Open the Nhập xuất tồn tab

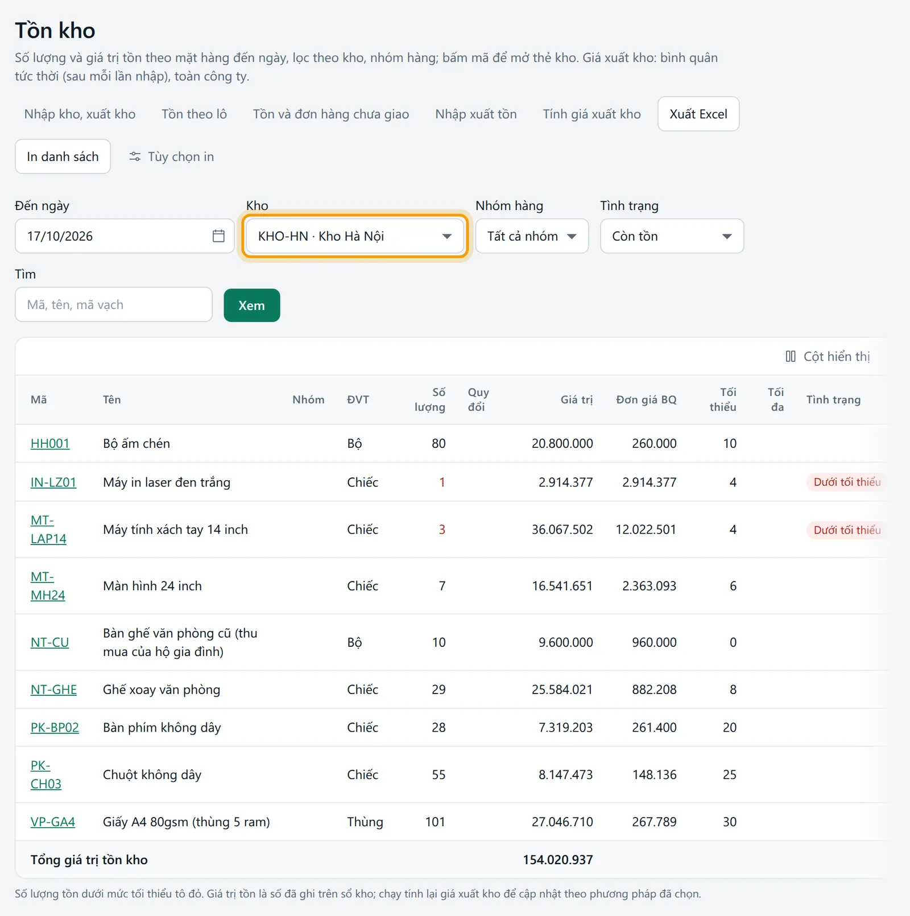coord(476,114)
